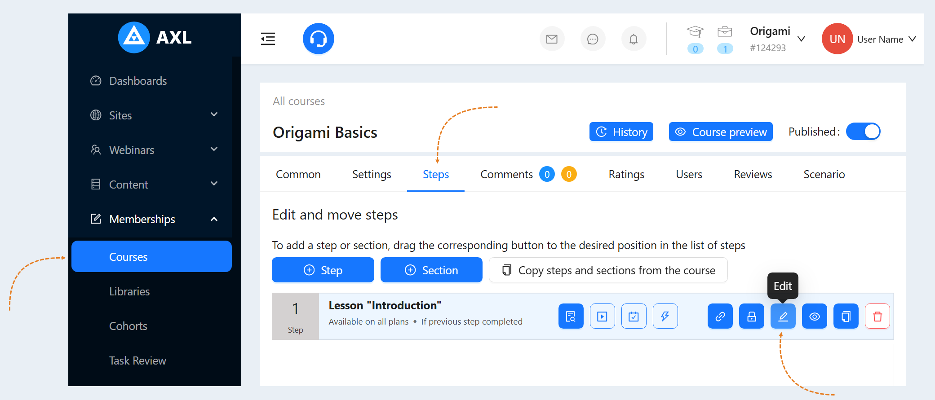Toggle the Published switch
This screenshot has height=400, width=935.
click(x=863, y=132)
